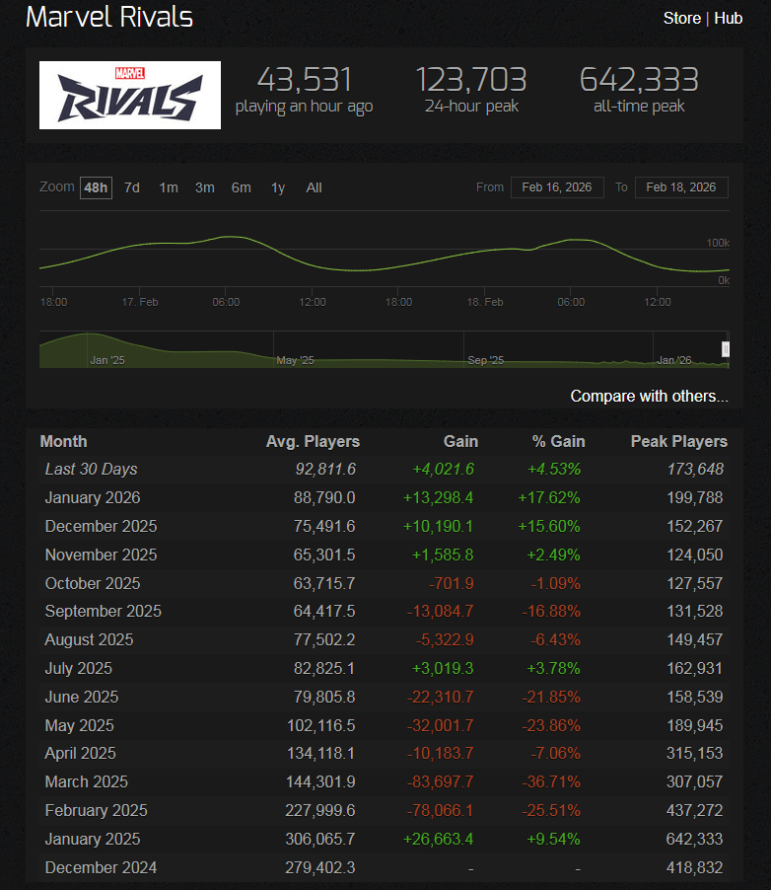Click the May 2025 row label
Screen dimensions: 771x890
[x=80, y=725]
